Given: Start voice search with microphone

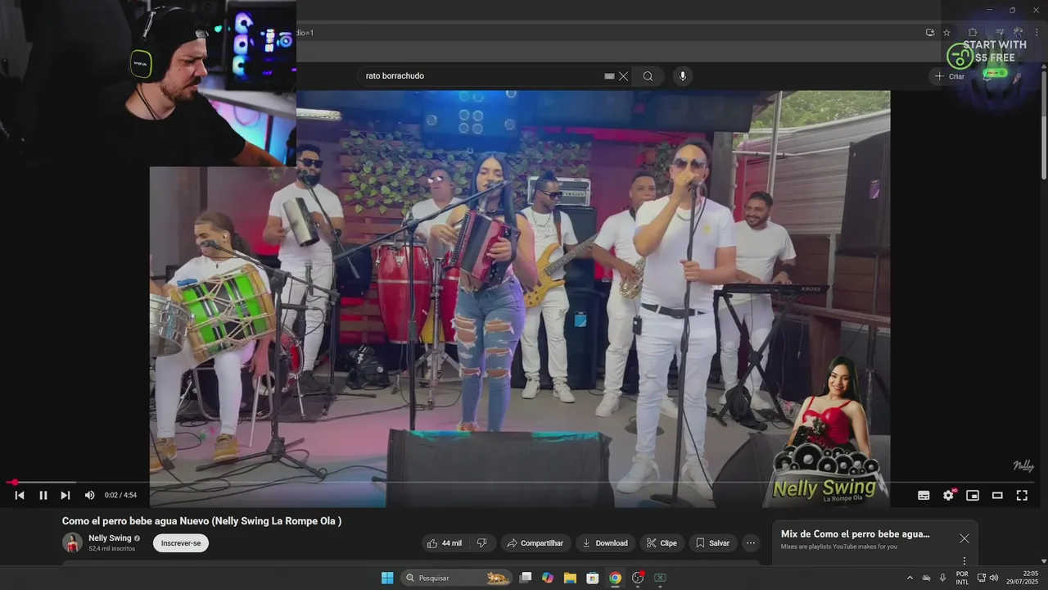Looking at the screenshot, I should coord(683,76).
